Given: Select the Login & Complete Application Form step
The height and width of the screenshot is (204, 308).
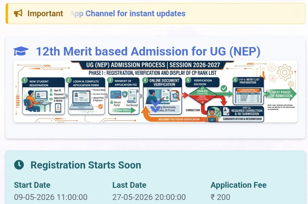Looking at the screenshot, I should [87, 96].
